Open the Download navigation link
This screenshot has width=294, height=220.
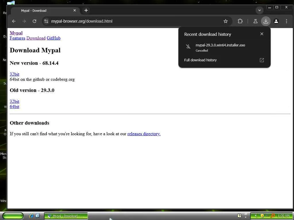click(36, 38)
